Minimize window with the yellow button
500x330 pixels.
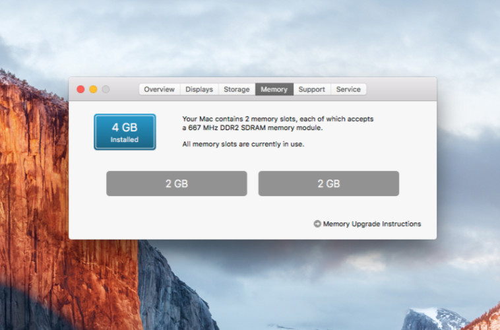(93, 89)
